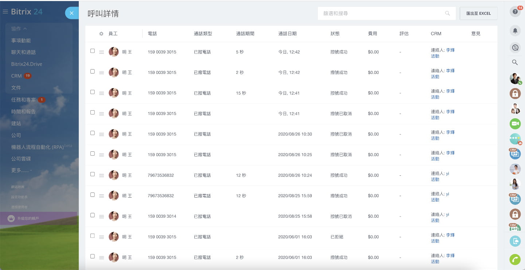
Task: Click employee avatar in 2020/08/26 10:25 row
Action: point(114,155)
